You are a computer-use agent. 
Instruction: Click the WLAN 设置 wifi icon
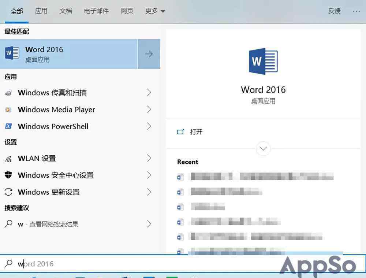click(8, 158)
